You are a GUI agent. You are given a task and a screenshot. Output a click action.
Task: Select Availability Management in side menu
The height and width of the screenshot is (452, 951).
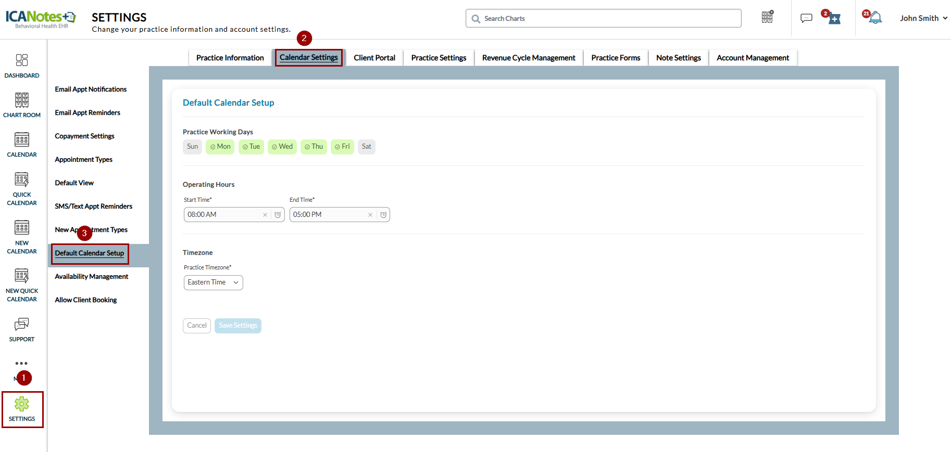tap(92, 277)
